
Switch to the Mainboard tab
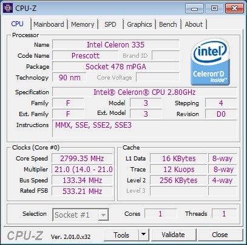point(49,24)
